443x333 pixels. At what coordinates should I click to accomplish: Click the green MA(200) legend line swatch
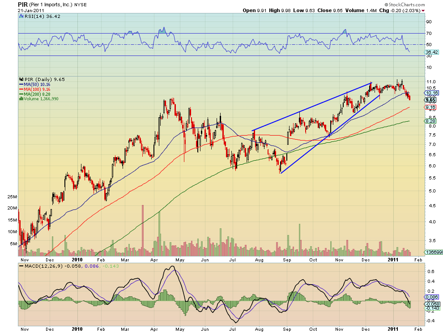[x=21, y=94]
